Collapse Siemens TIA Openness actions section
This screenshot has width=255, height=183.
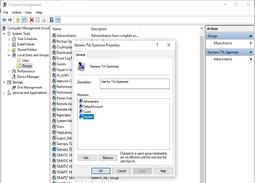pyautogui.click(x=251, y=52)
